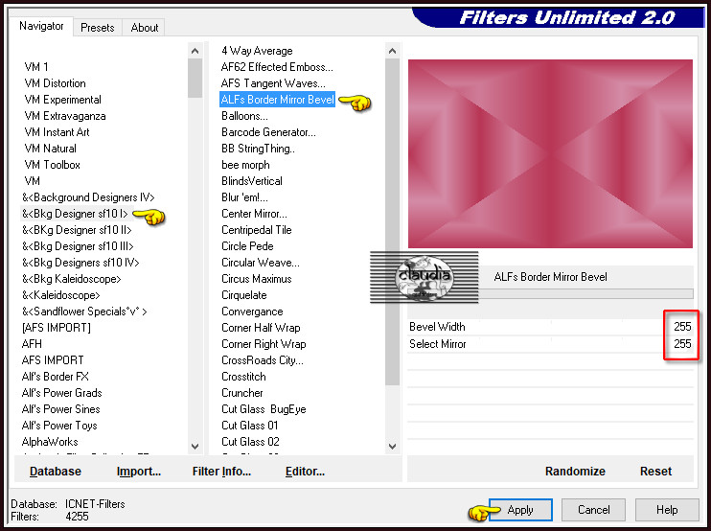Click up arrow of filter list scrollbar

pyautogui.click(x=392, y=51)
